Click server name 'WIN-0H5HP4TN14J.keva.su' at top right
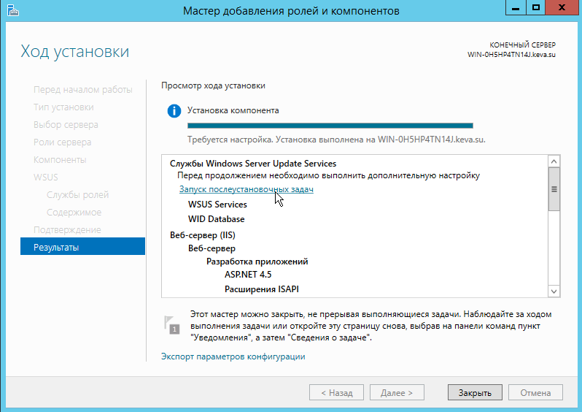 [x=511, y=55]
